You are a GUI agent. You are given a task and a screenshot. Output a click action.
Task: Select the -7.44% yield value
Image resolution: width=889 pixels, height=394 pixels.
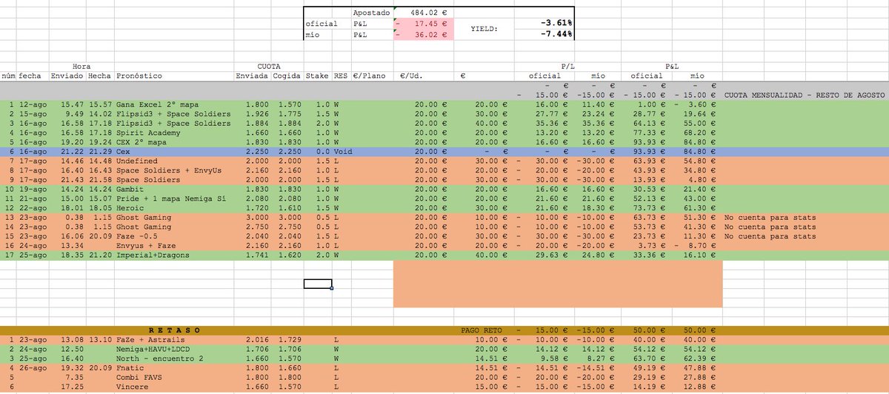[556, 33]
